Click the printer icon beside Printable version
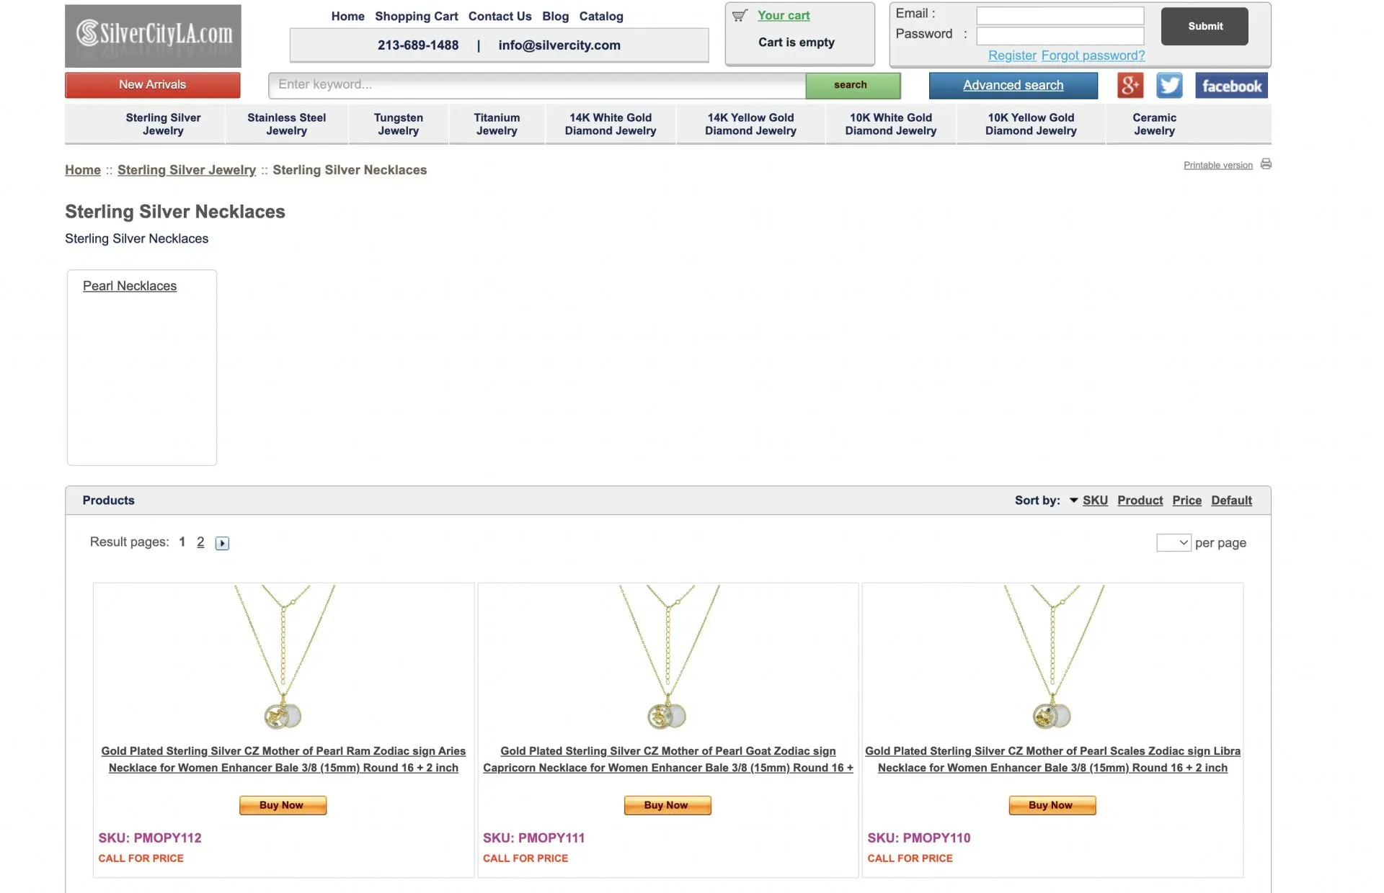 click(x=1266, y=164)
